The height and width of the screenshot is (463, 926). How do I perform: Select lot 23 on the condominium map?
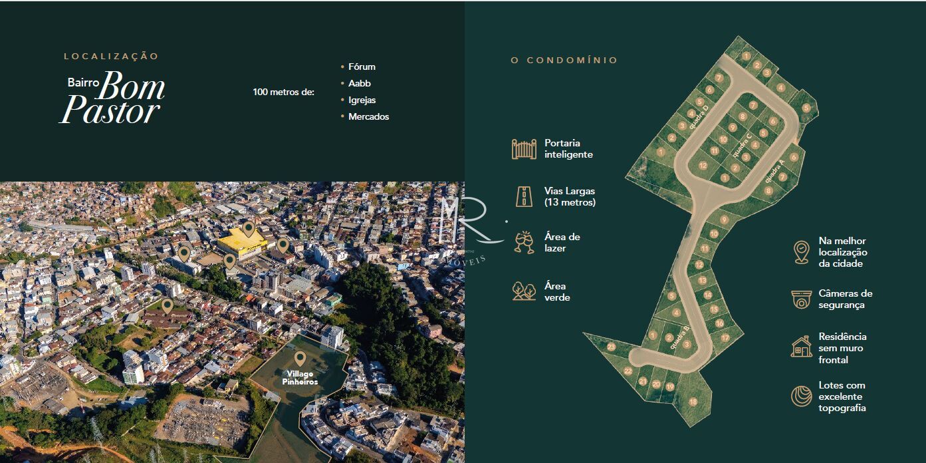coord(611,347)
